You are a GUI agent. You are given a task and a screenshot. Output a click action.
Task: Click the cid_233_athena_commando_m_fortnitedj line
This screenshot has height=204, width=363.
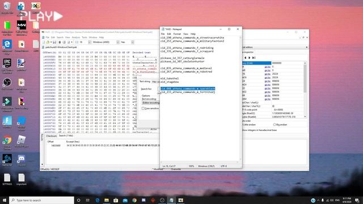coord(188,92)
